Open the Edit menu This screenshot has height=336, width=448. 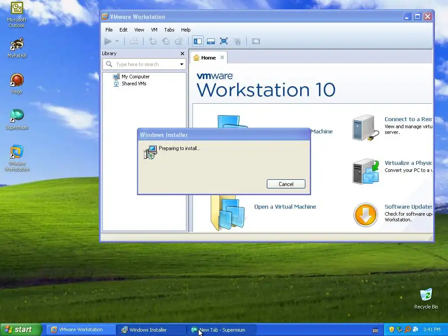coord(123,30)
